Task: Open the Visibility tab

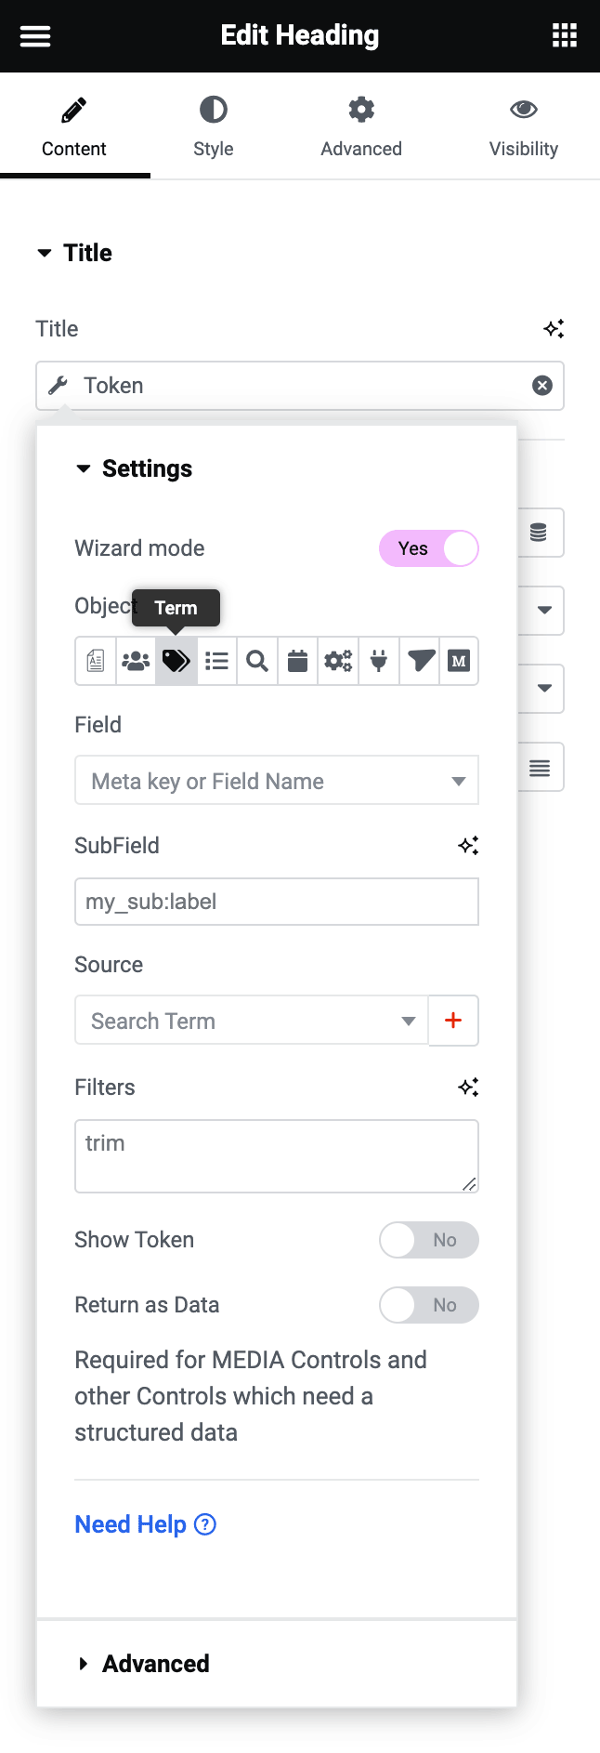Action: pyautogui.click(x=524, y=126)
